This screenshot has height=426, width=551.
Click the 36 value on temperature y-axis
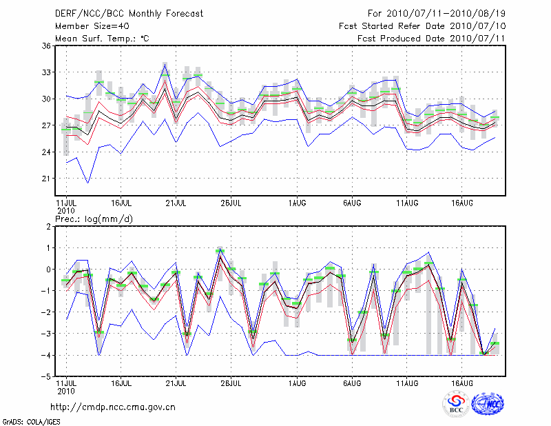click(46, 45)
